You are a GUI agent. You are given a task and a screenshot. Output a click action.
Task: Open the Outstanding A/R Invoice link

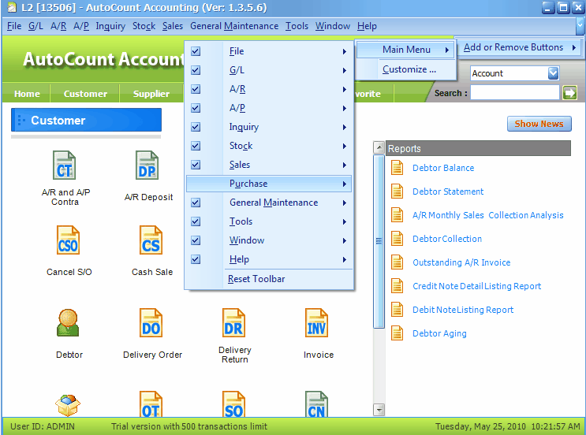click(x=461, y=262)
